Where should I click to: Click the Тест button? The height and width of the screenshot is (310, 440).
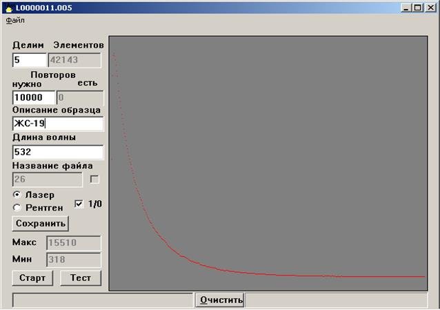[x=81, y=278]
